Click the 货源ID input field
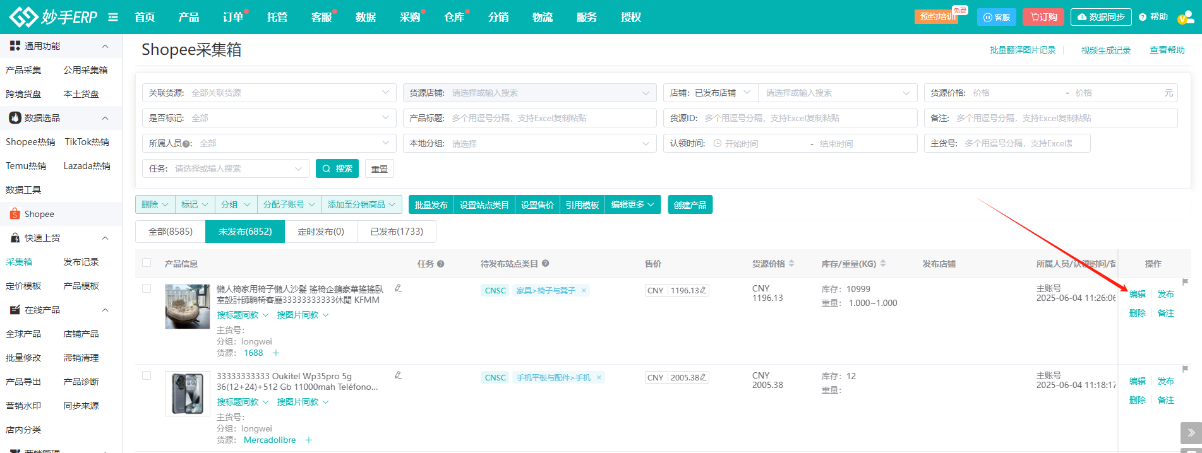Screen dimensions: 1202x453 [x=790, y=118]
